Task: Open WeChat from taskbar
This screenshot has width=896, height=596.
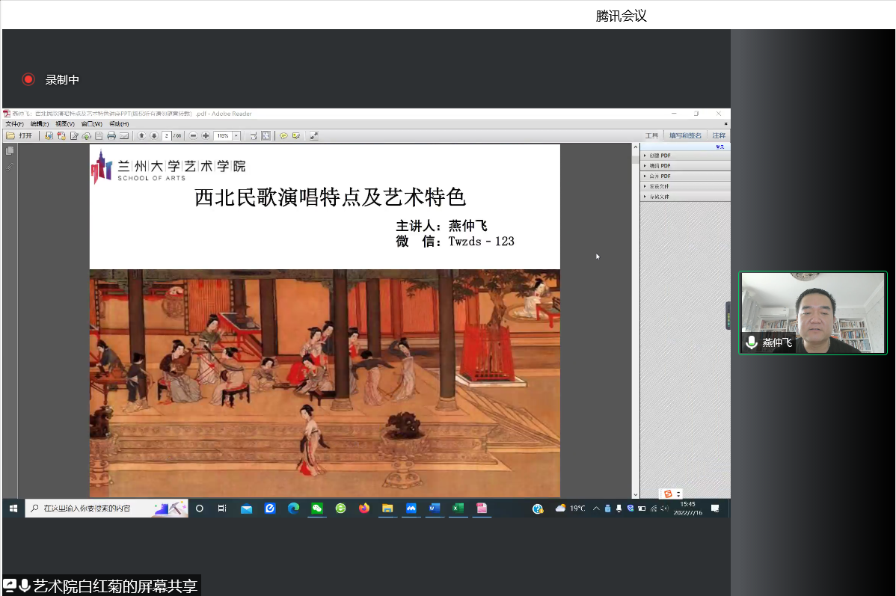Action: (317, 508)
